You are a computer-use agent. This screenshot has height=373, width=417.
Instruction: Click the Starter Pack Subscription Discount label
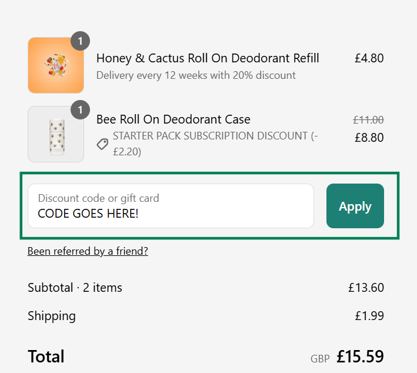click(x=212, y=136)
